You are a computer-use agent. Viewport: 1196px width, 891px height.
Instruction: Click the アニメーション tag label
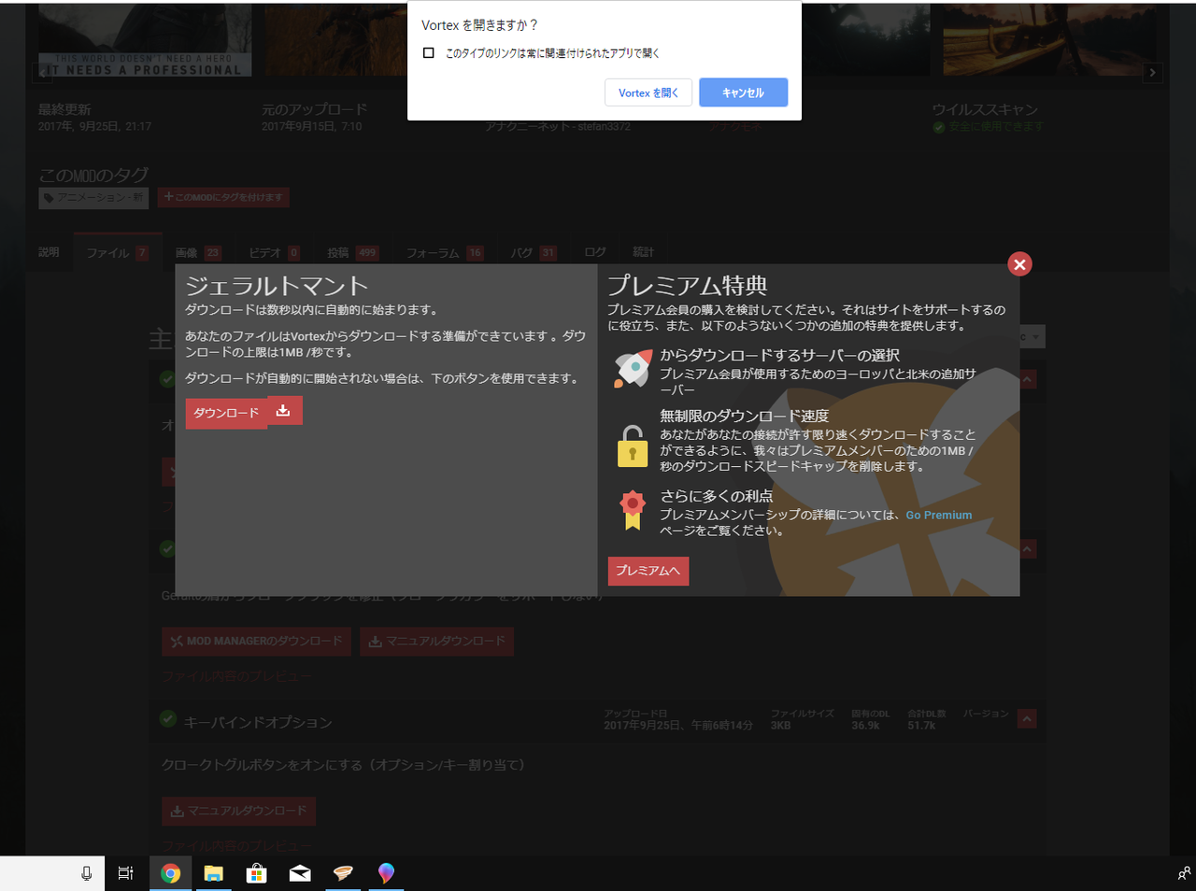point(93,197)
